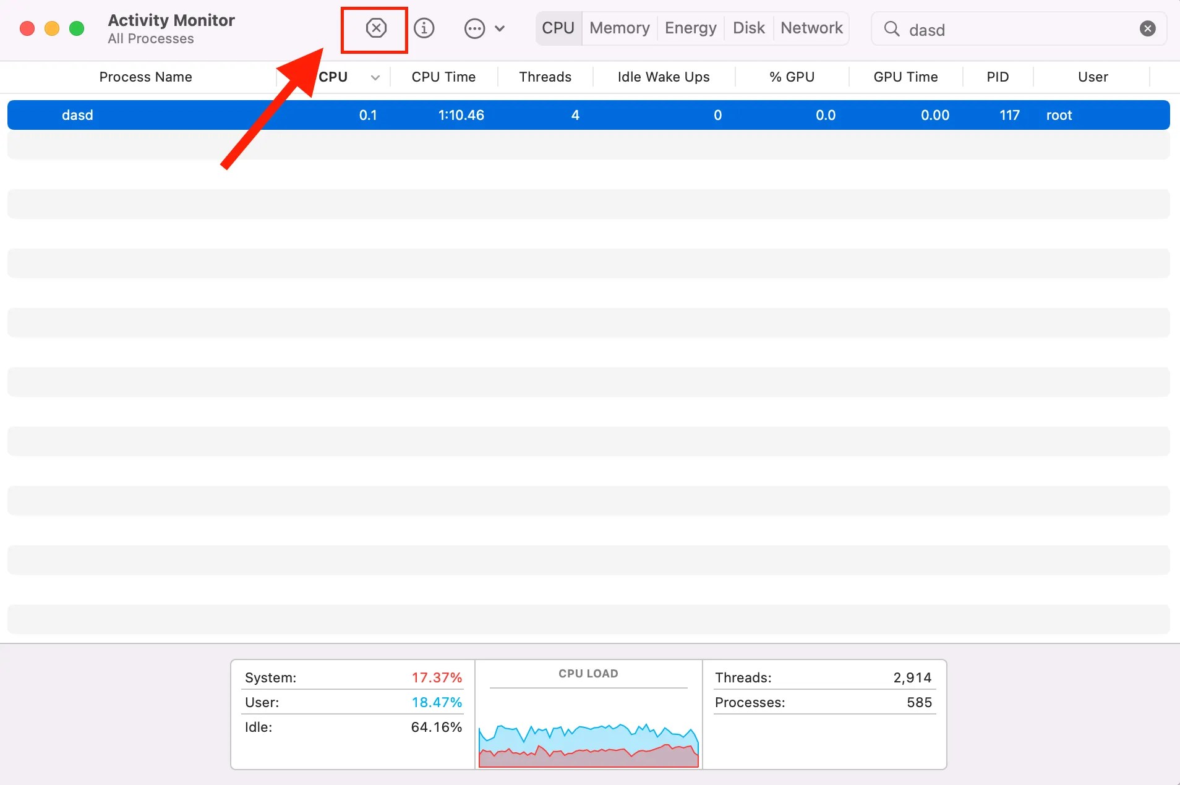This screenshot has width=1180, height=785.
Task: Toggle the % CPU column sort arrow
Action: click(375, 78)
